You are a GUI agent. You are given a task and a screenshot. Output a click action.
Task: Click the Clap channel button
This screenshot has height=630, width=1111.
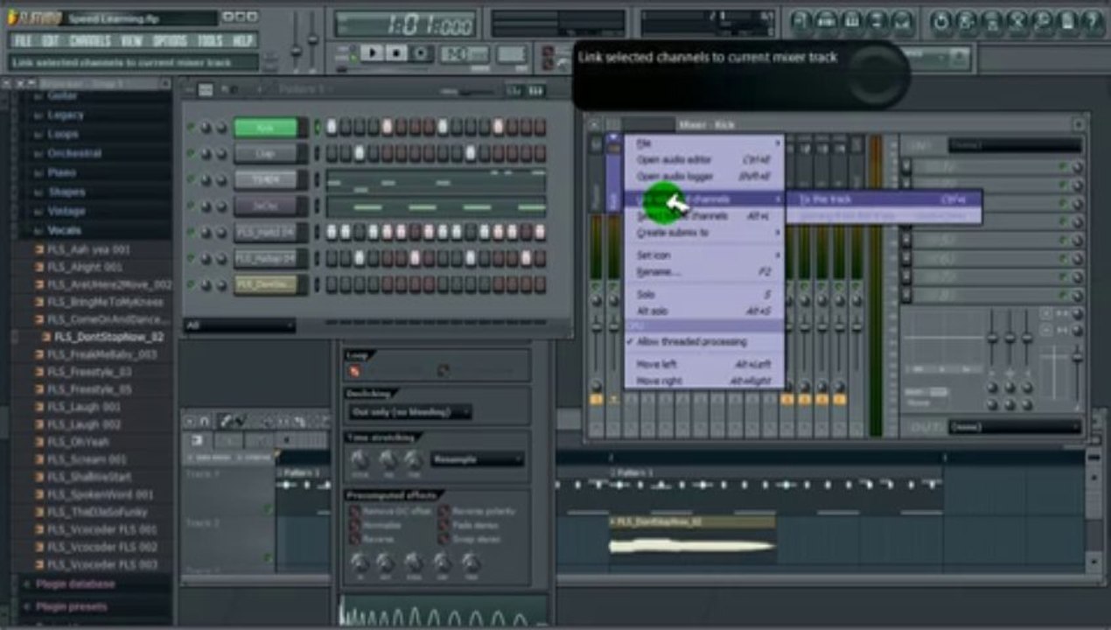[265, 154]
